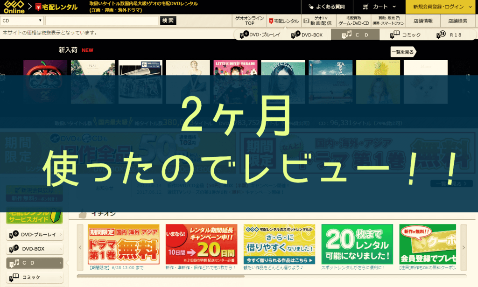This screenshot has width=478, height=287.
Task: Click the 一覧を見る button for new arrivals
Action: click(403, 52)
